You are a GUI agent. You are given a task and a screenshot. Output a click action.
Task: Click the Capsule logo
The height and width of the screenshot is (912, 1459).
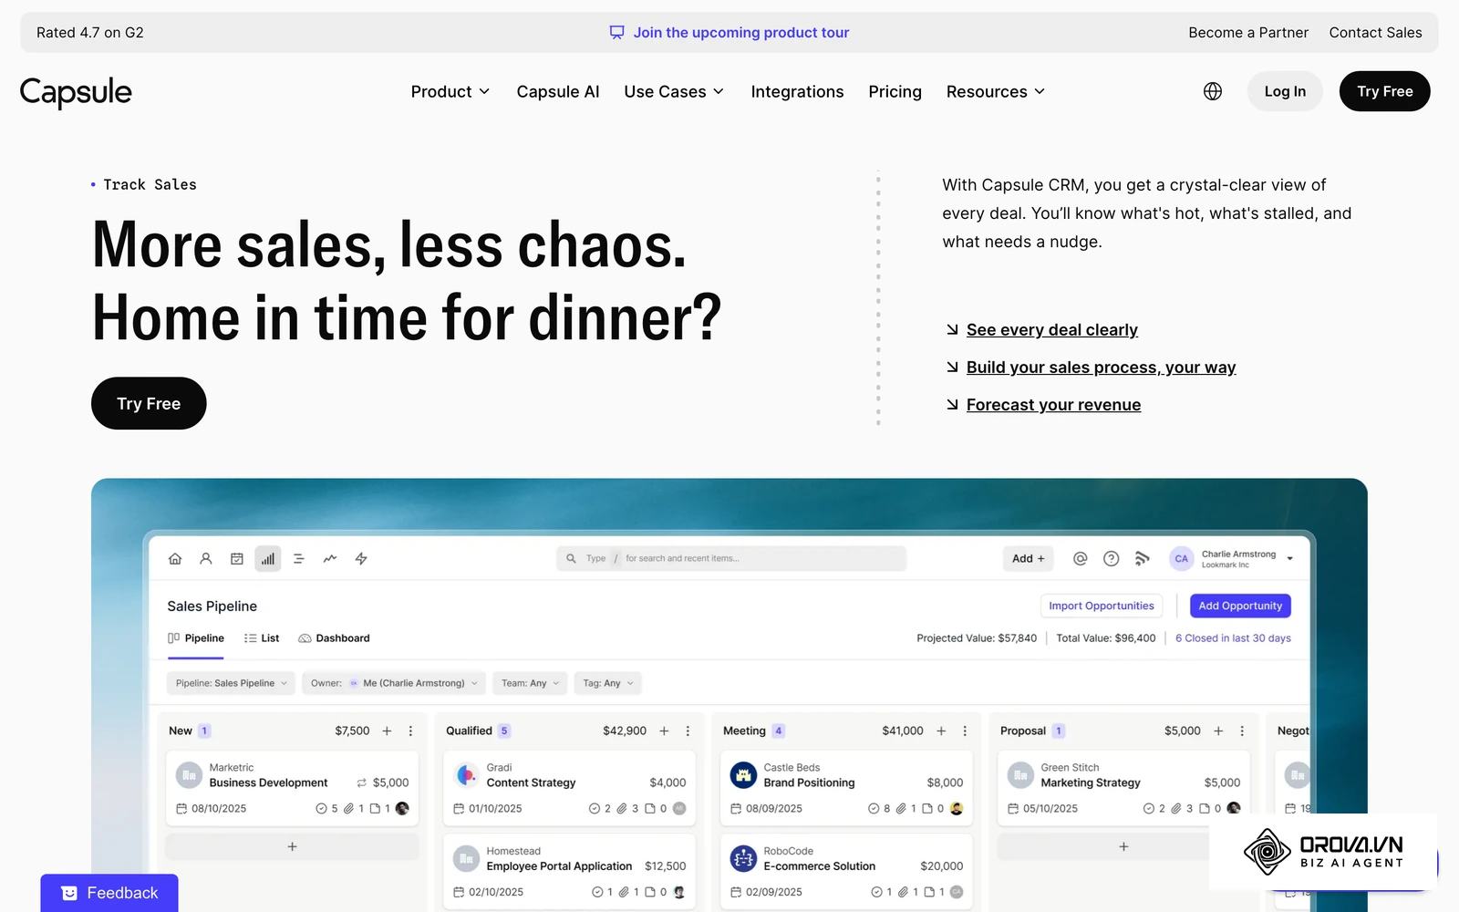76,92
